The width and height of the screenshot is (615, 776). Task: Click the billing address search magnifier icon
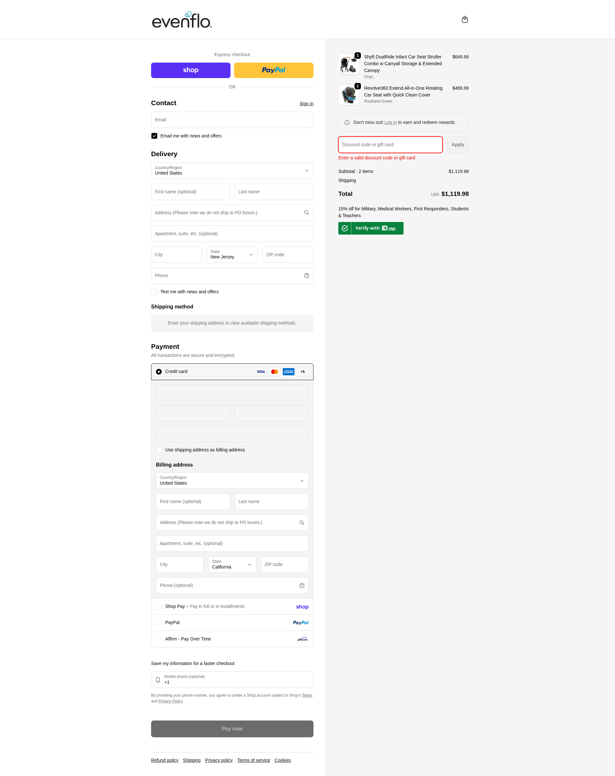[302, 523]
